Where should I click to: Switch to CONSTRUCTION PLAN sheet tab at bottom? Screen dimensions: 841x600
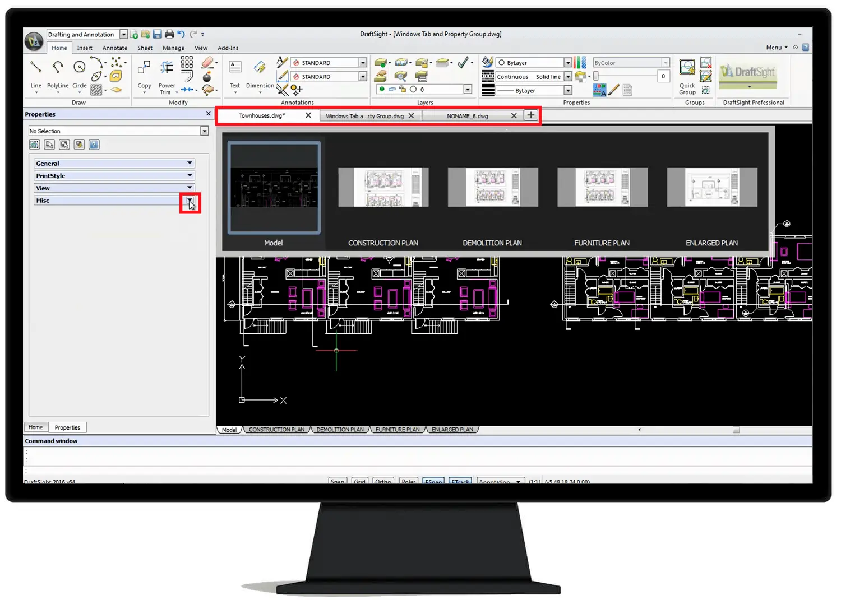[276, 430]
